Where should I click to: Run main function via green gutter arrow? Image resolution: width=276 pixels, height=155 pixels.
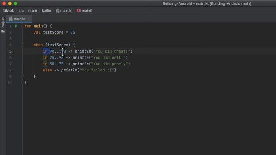[16, 26]
